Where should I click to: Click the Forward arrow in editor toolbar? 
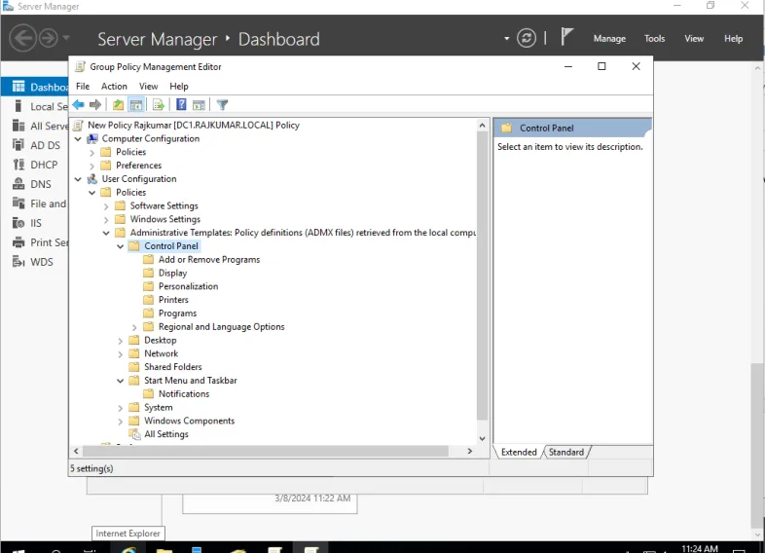95,104
